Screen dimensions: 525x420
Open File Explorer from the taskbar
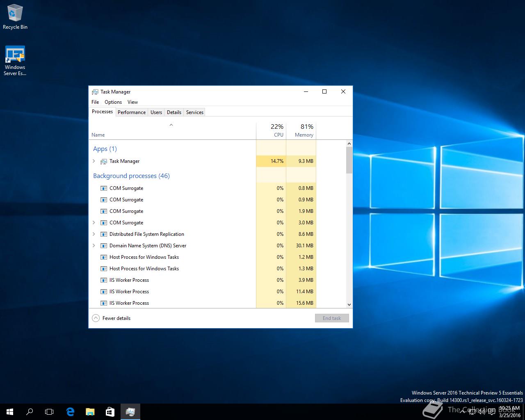point(90,412)
